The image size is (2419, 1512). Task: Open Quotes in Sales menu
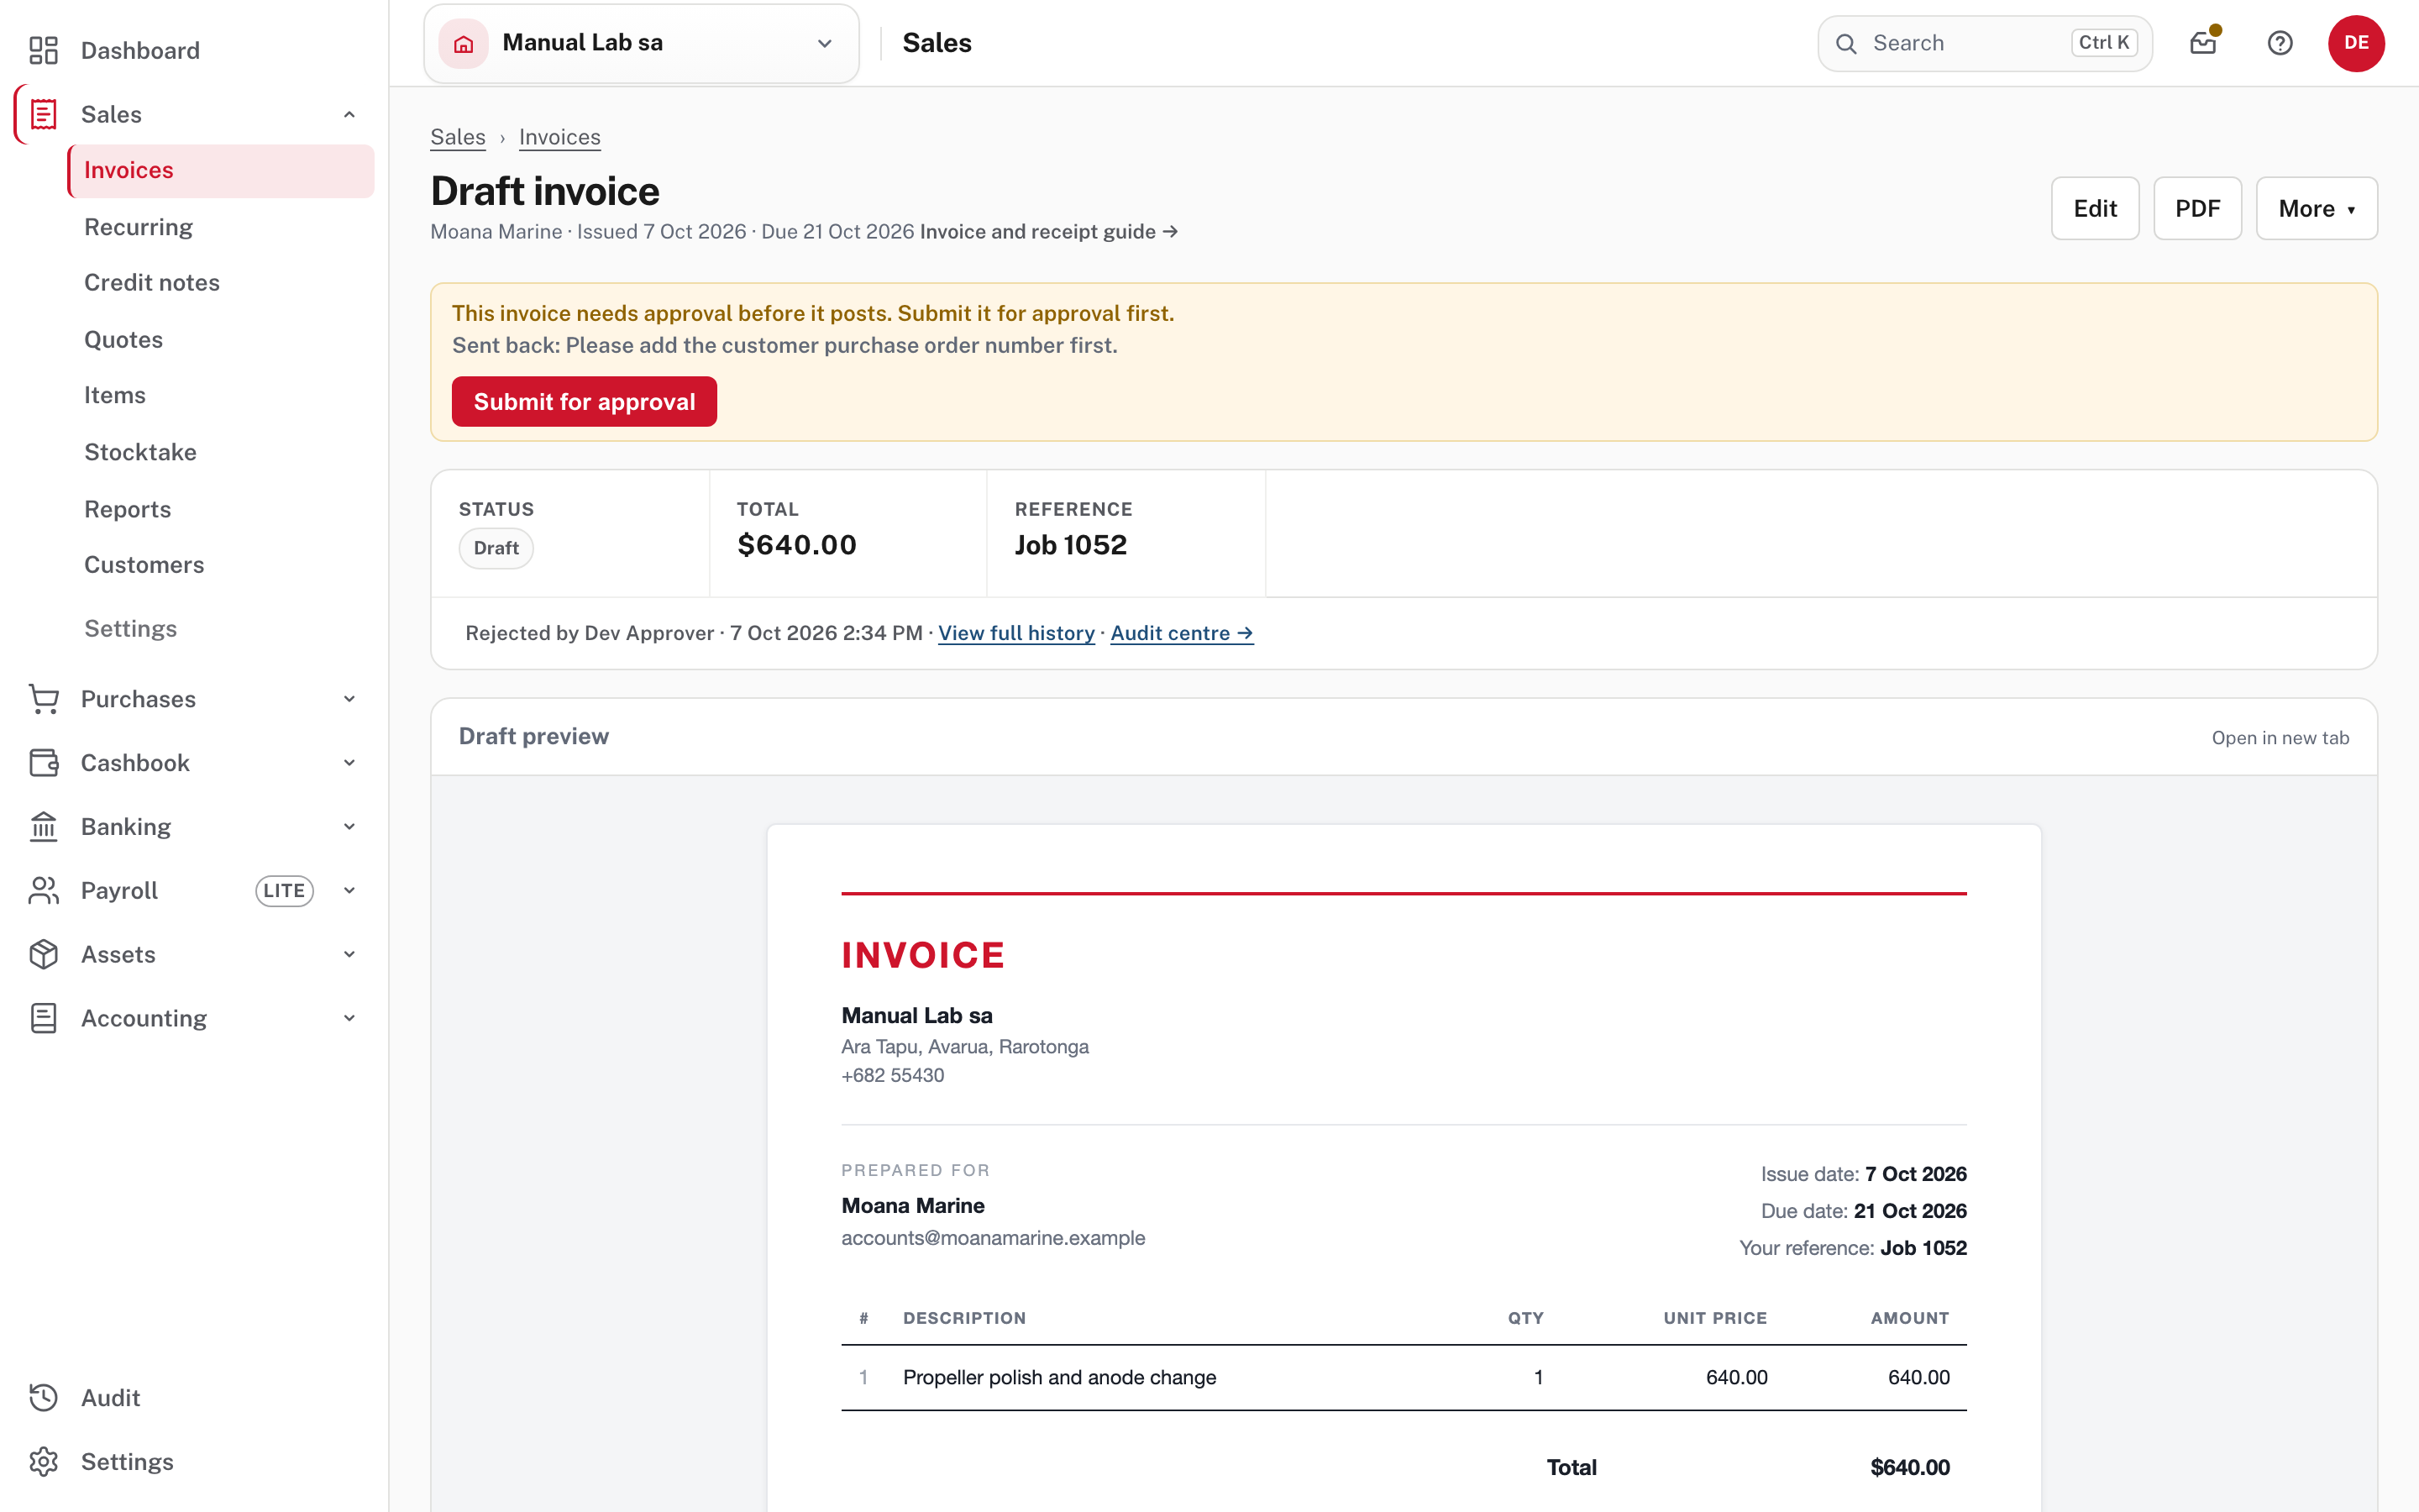click(220, 340)
